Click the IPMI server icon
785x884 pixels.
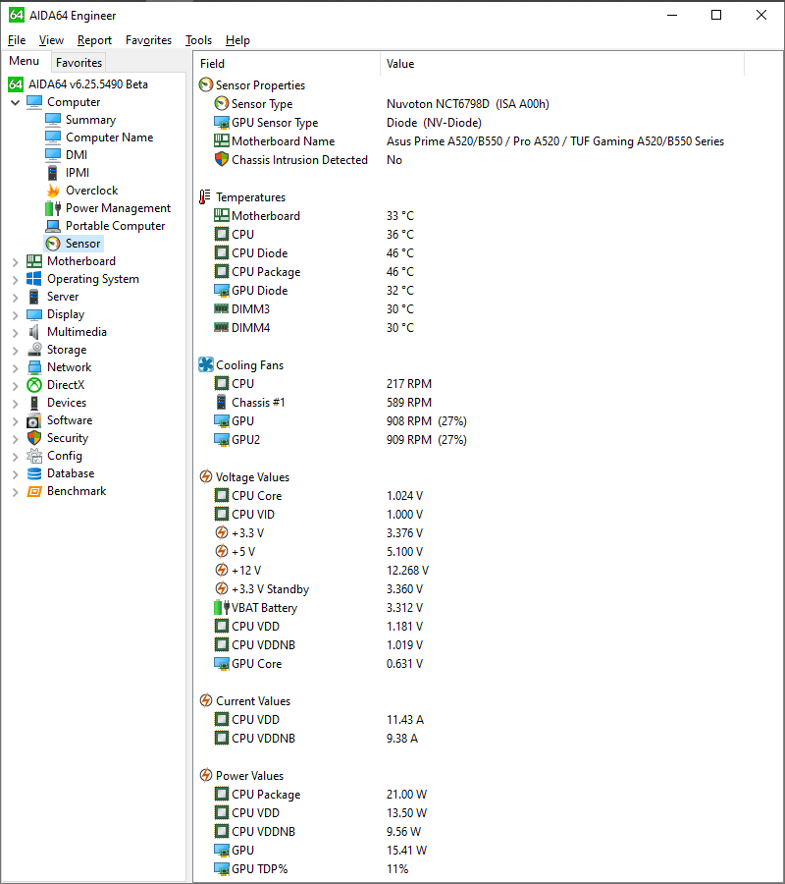[52, 173]
